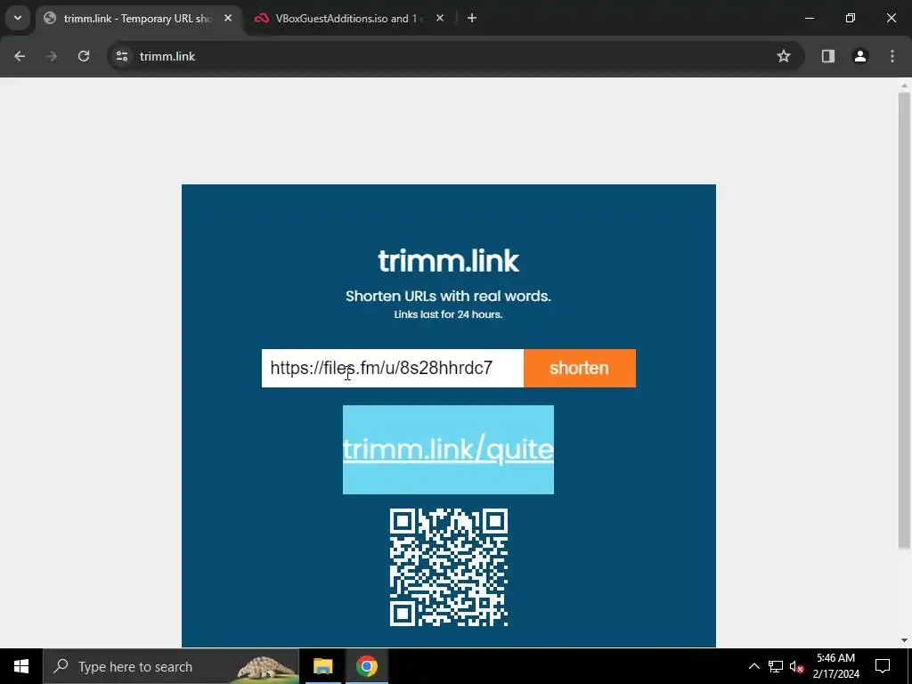Open the tab search dropdown arrow
This screenshot has height=684, width=912.
(x=18, y=18)
